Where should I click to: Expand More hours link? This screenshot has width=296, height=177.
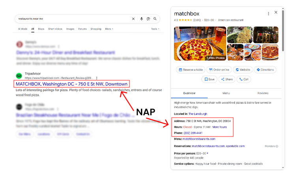click(219, 127)
